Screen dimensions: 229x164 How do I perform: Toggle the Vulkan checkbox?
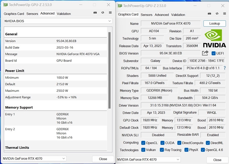point(143,150)
